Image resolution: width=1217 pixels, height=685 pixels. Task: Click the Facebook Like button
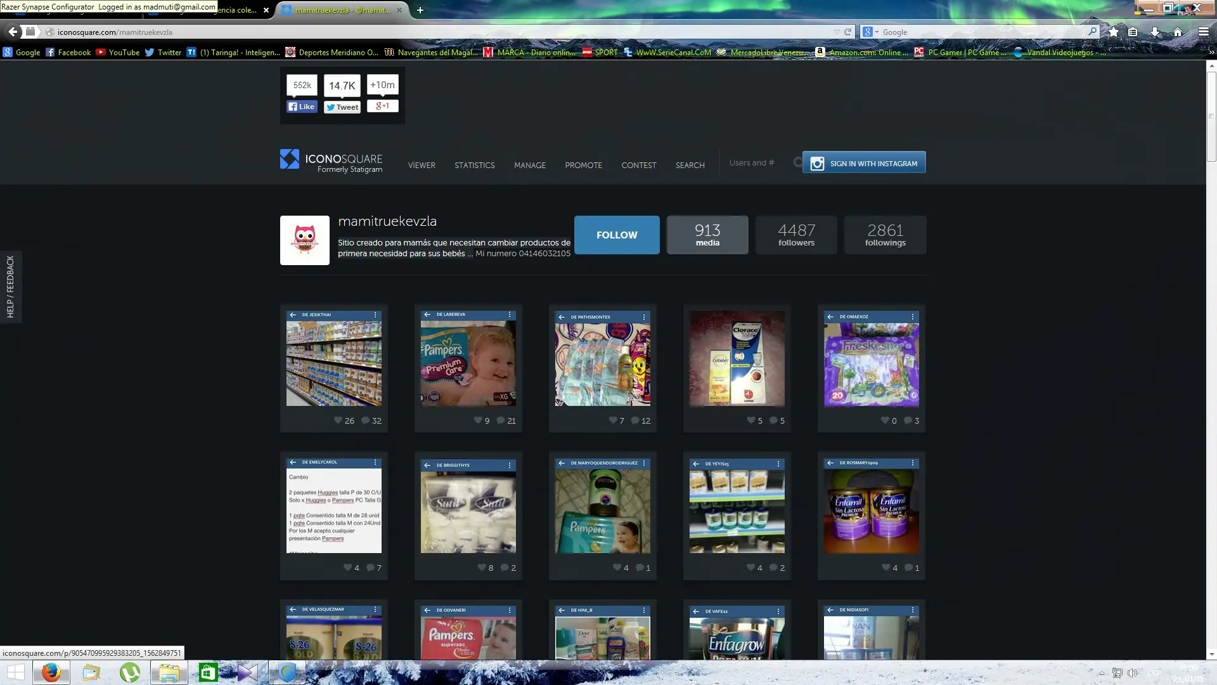point(302,107)
